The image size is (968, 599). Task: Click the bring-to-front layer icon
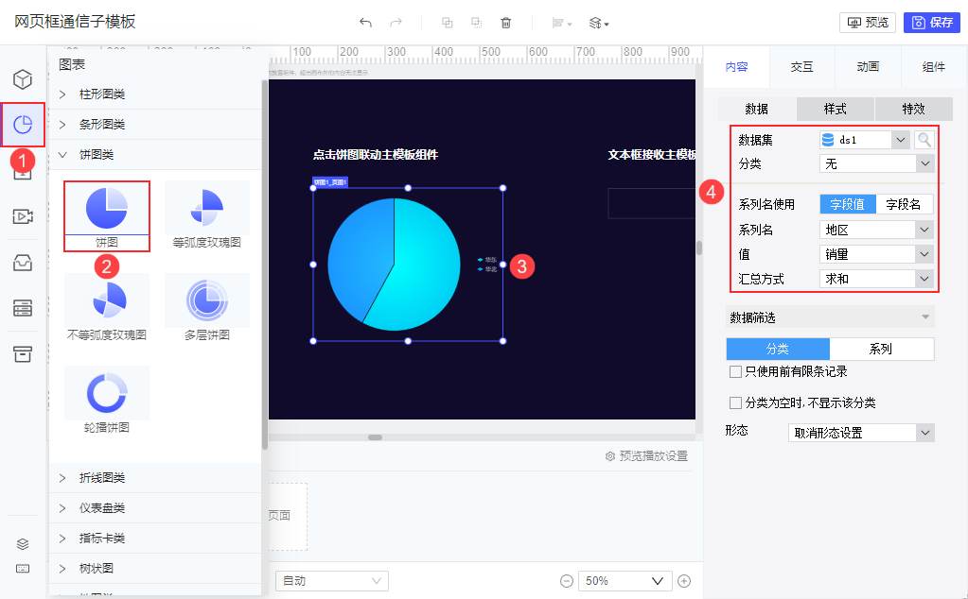pyautogui.click(x=448, y=23)
